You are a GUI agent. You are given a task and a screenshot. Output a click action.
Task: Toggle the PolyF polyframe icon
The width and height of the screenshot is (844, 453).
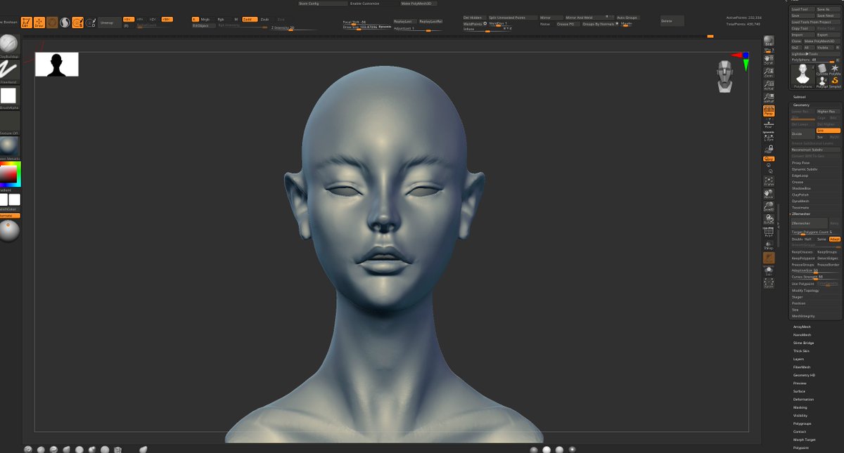[769, 232]
